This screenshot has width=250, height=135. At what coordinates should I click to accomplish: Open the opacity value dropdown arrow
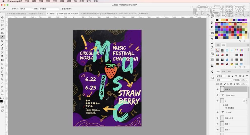[x=247, y=80]
